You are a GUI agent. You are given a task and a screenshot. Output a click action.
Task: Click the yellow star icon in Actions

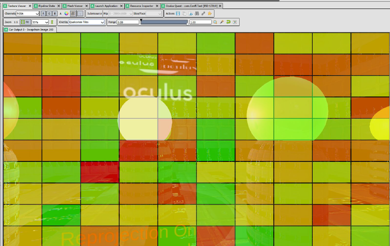pyautogui.click(x=210, y=13)
